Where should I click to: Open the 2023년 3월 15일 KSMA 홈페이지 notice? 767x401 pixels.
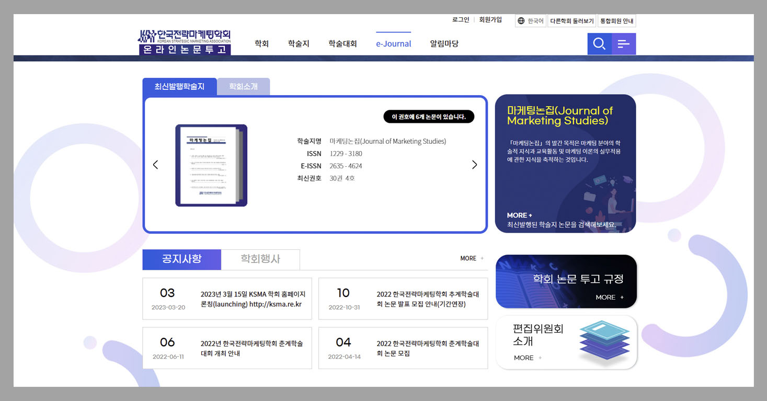pos(227,299)
